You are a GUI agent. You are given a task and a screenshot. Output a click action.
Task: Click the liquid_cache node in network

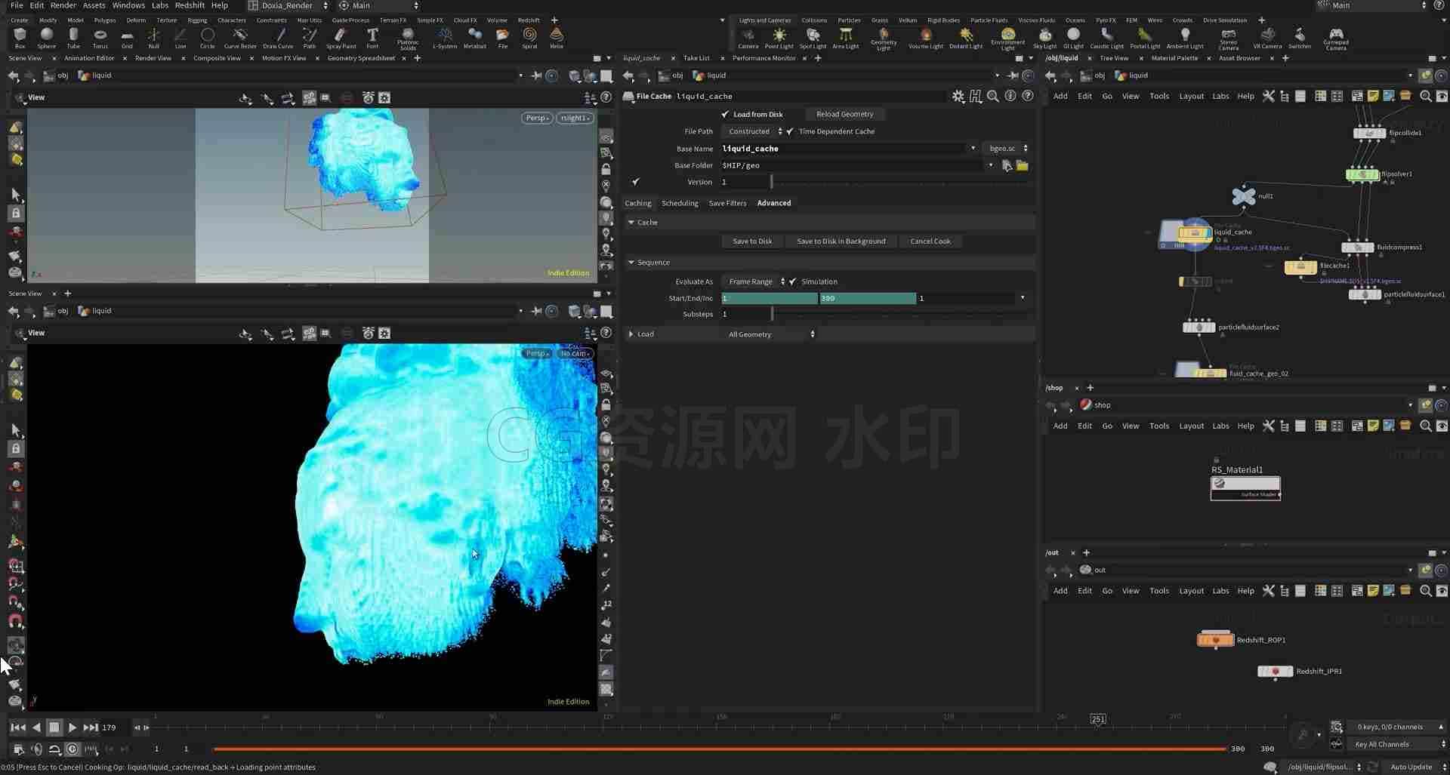[1195, 233]
